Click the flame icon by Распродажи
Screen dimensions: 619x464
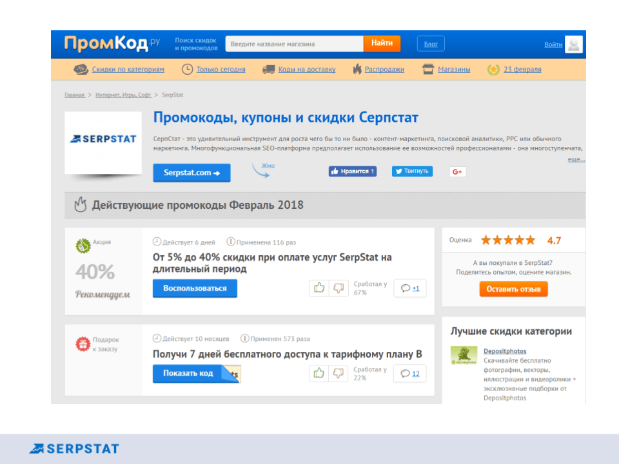[357, 70]
